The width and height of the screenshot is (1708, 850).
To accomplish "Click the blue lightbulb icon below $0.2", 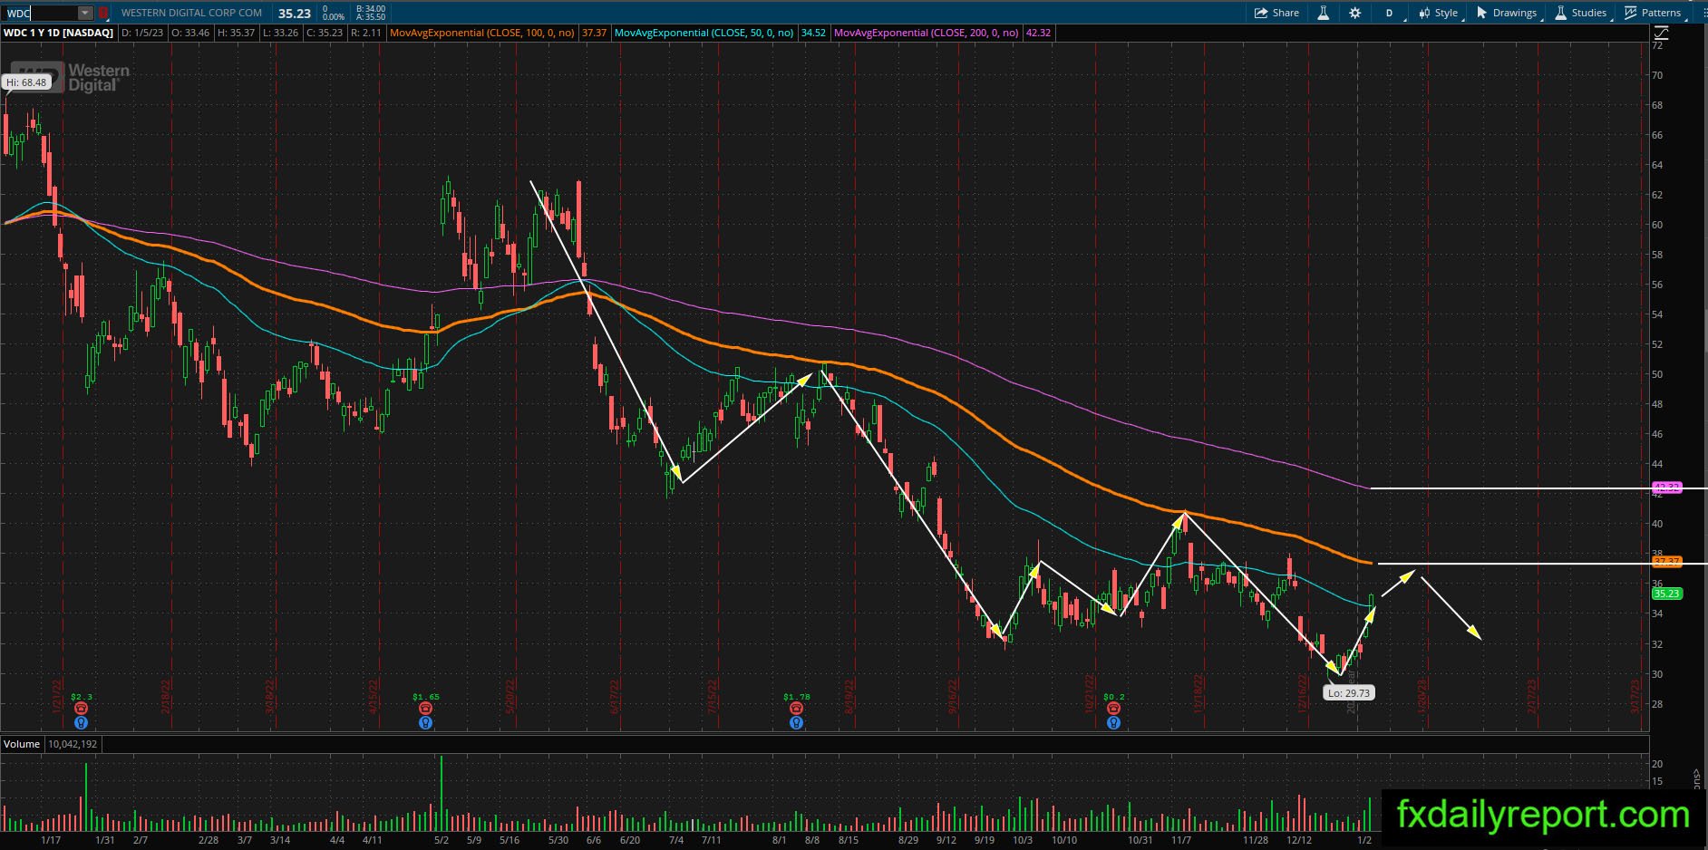I will click(1113, 723).
